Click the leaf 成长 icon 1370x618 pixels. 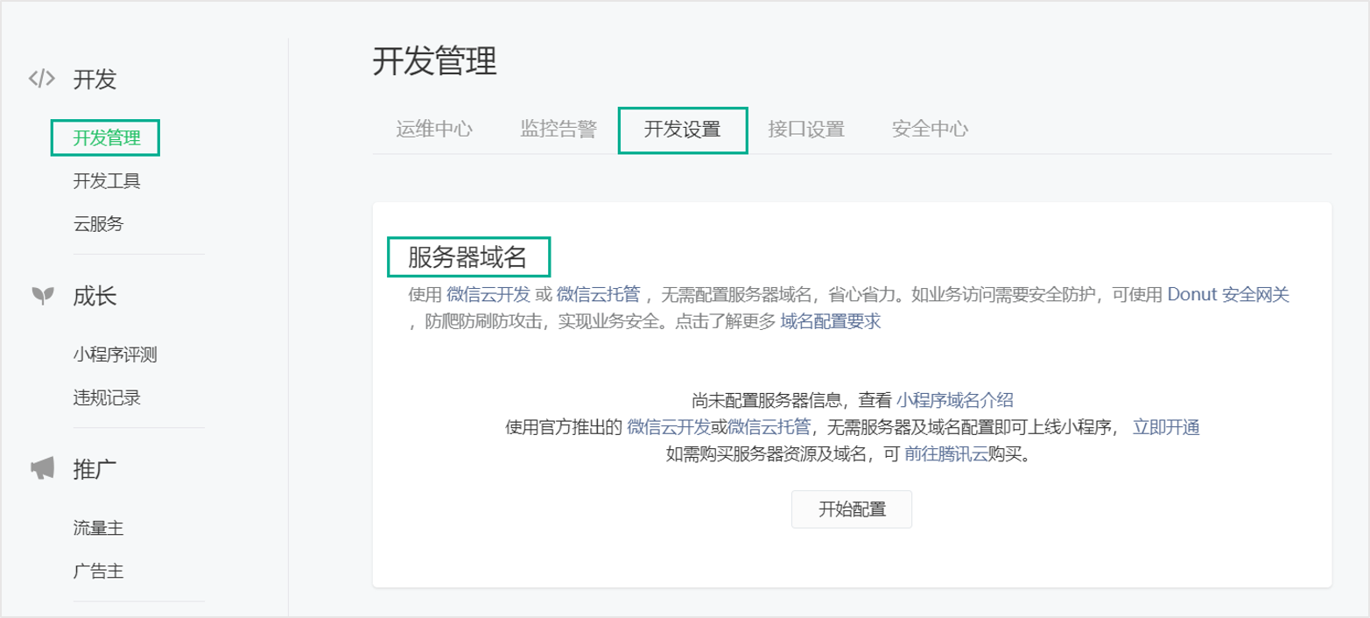(42, 296)
